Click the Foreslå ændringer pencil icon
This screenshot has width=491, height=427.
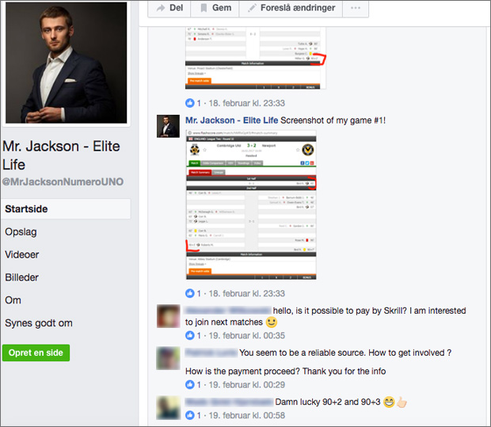252,8
